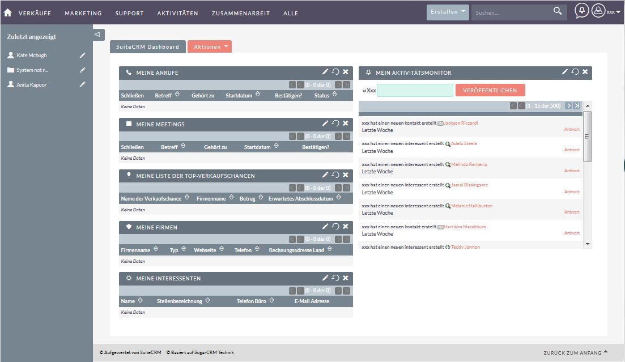
Task: Open Harrison Marshburn contact link
Action: pos(465,227)
